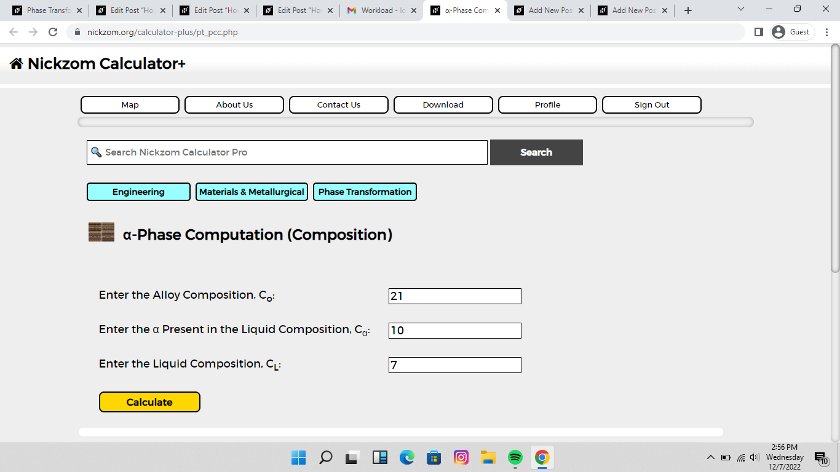Open the Guest profile button
The image size is (840, 472).
point(793,32)
